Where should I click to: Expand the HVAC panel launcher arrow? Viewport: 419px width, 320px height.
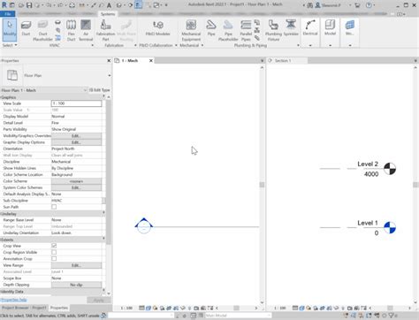(92, 45)
